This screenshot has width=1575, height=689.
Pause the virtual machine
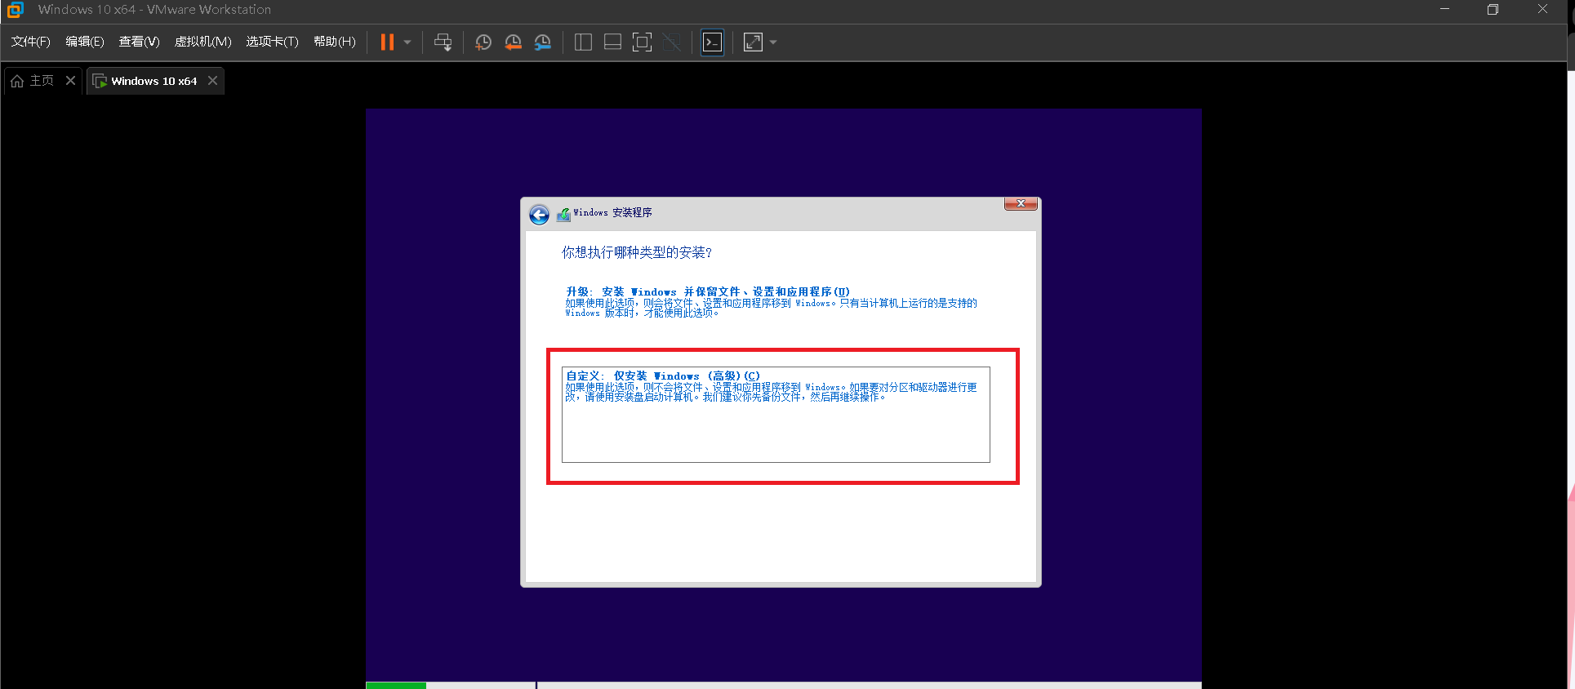(387, 42)
